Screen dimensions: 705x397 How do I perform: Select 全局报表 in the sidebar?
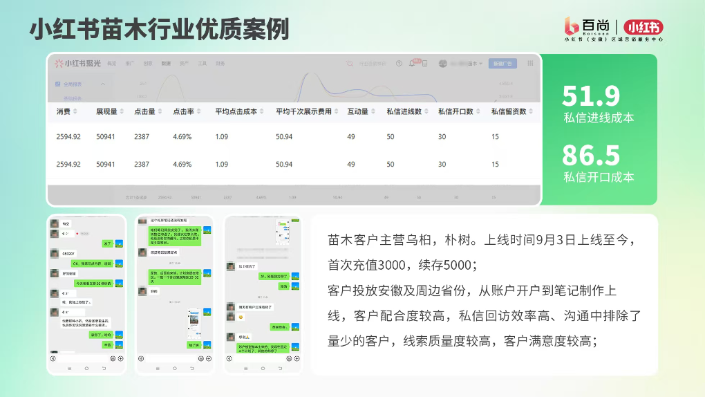click(73, 84)
